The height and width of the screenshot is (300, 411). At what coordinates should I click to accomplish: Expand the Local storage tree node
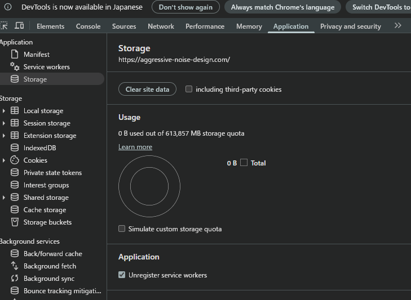[4, 111]
